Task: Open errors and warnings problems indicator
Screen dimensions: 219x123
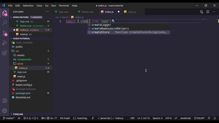Action: point(31,118)
